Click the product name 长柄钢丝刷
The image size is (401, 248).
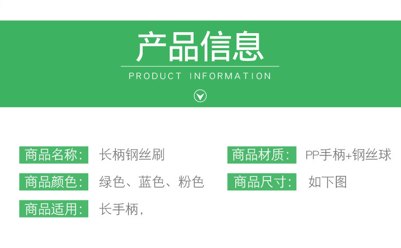coord(132,155)
